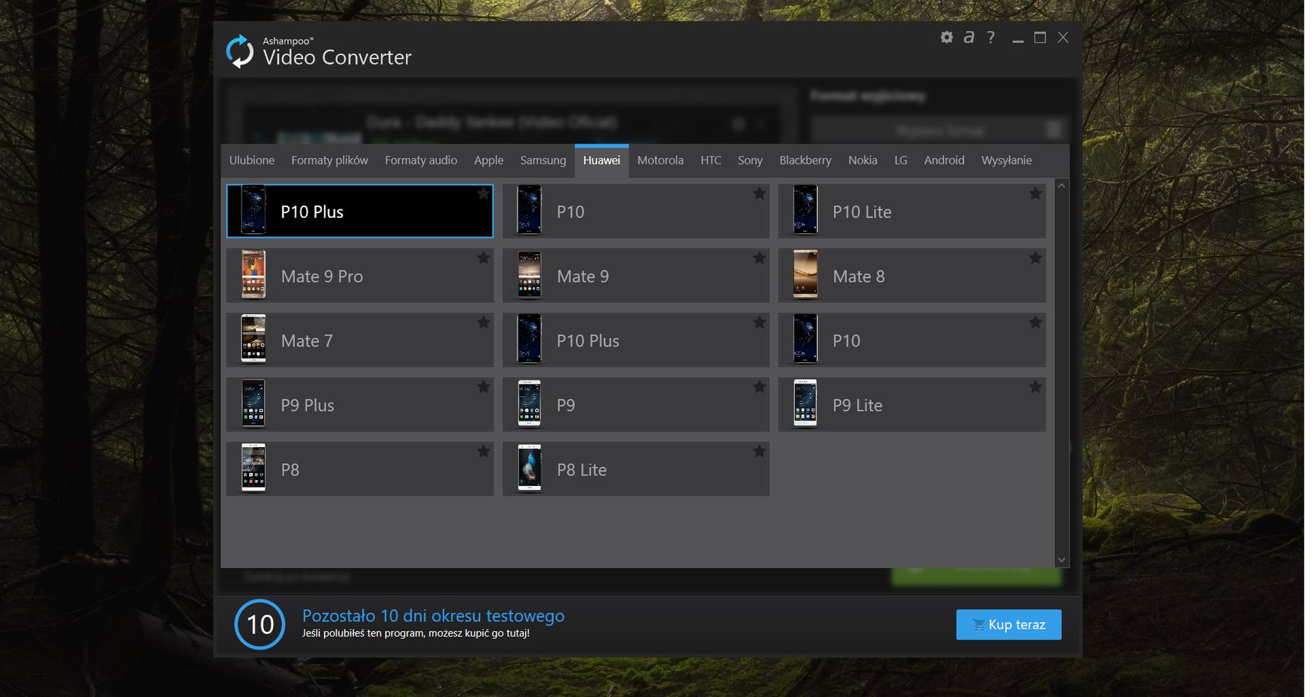Toggle the favorite star on P9
This screenshot has width=1315, height=697.
point(759,387)
